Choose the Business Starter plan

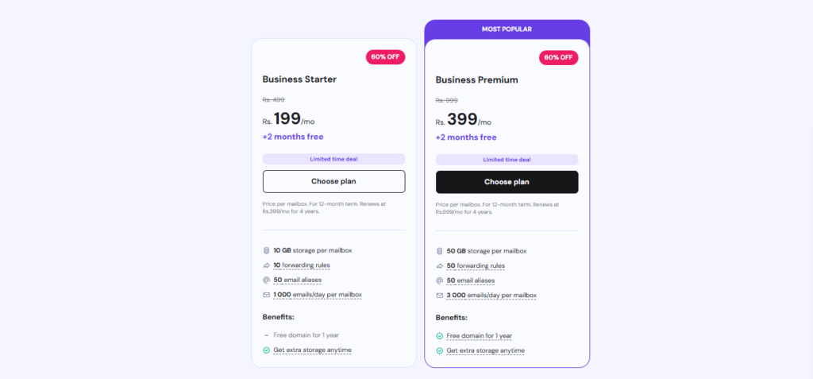(333, 181)
